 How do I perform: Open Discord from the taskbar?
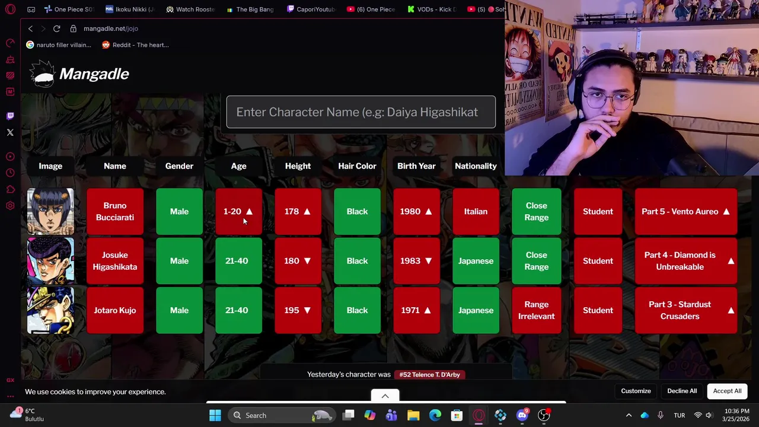click(x=522, y=415)
